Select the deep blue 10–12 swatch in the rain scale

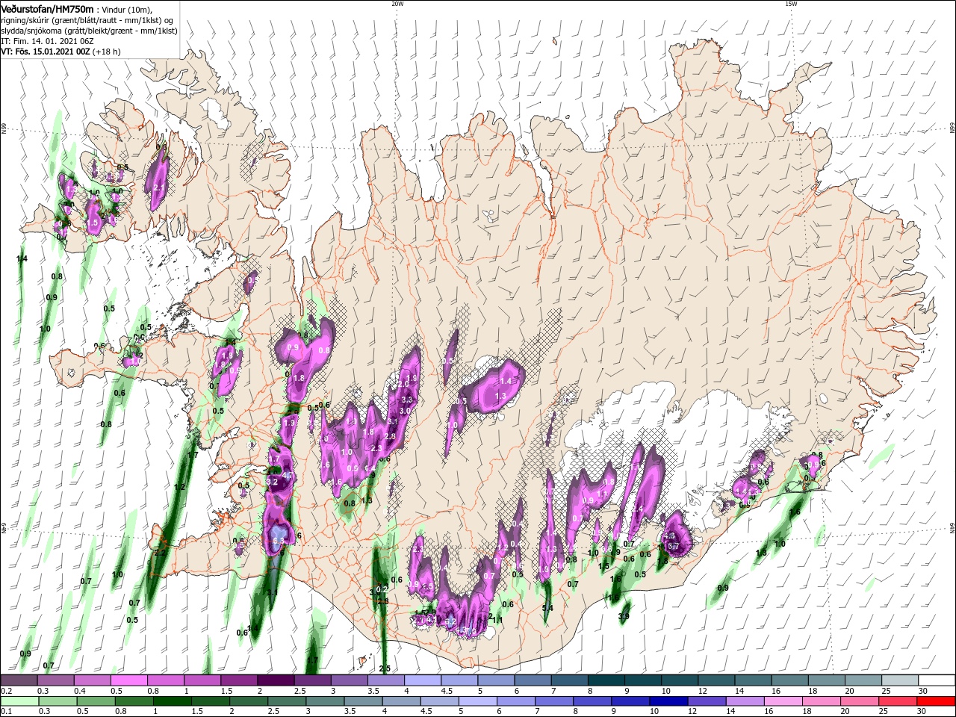click(x=668, y=701)
